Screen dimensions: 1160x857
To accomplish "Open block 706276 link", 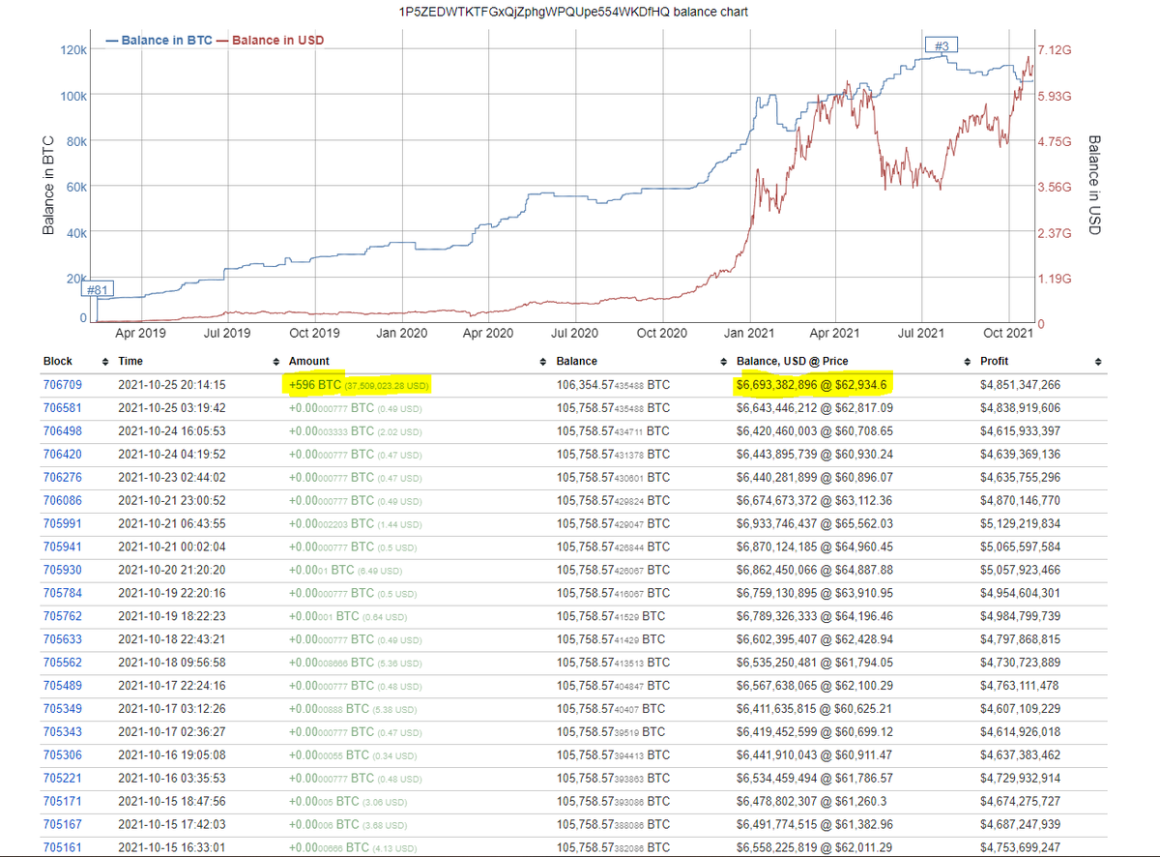I will click(63, 477).
